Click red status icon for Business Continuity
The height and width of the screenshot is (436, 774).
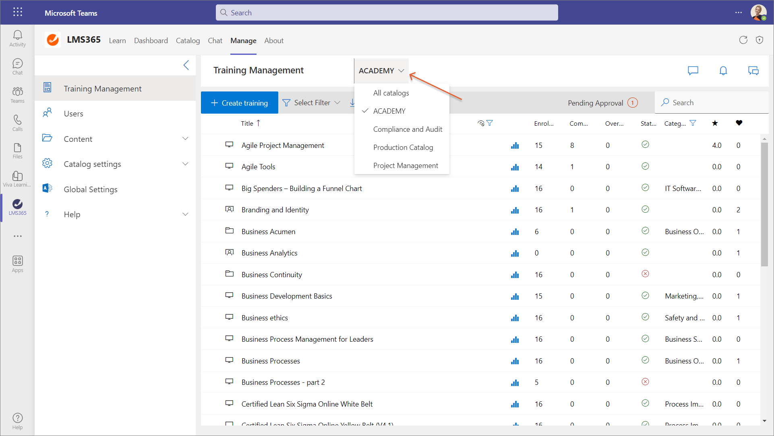[645, 274]
